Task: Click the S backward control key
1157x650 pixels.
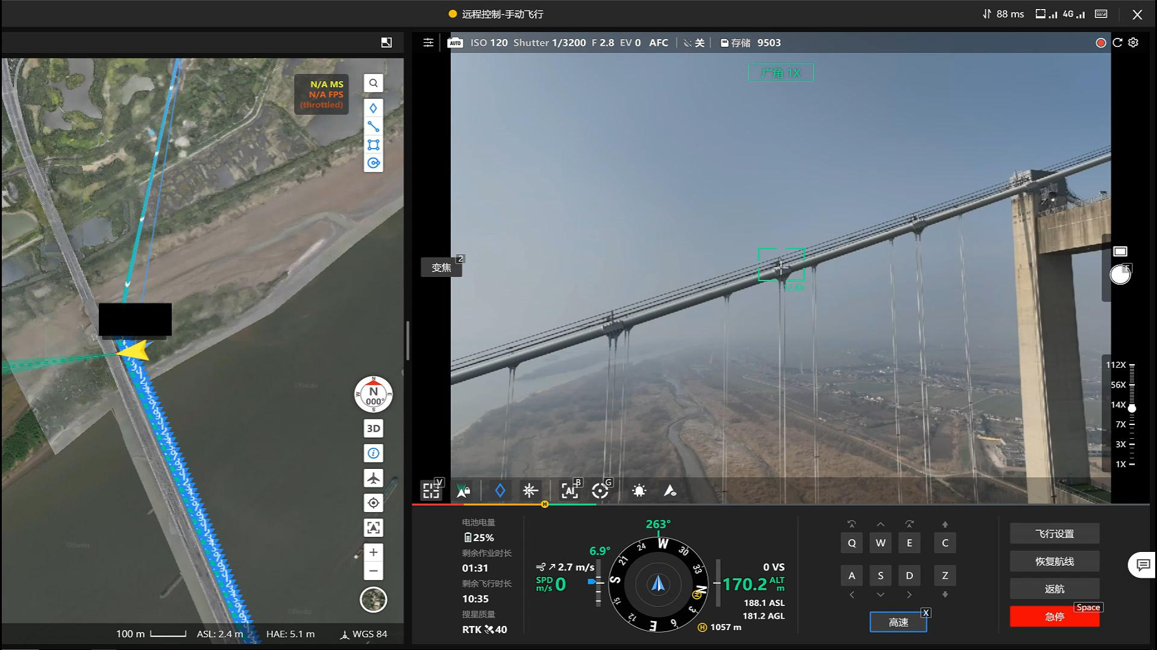Action: pos(881,576)
